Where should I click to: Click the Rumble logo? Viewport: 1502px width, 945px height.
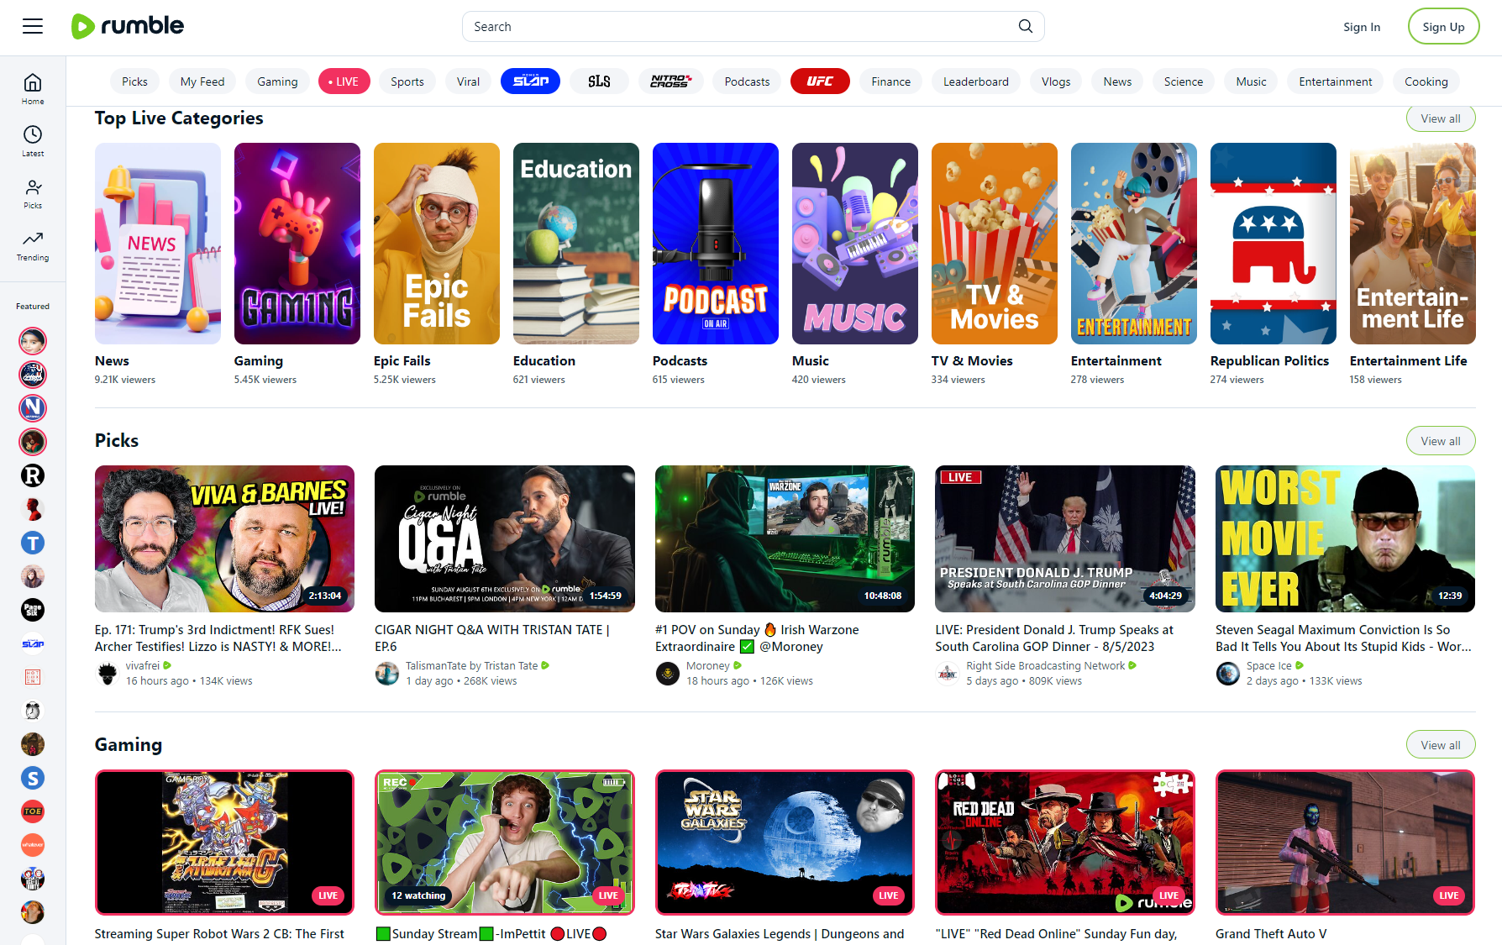point(126,26)
